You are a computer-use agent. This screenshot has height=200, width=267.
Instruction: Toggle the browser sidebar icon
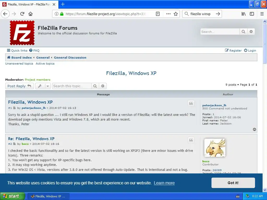coord(252,14)
